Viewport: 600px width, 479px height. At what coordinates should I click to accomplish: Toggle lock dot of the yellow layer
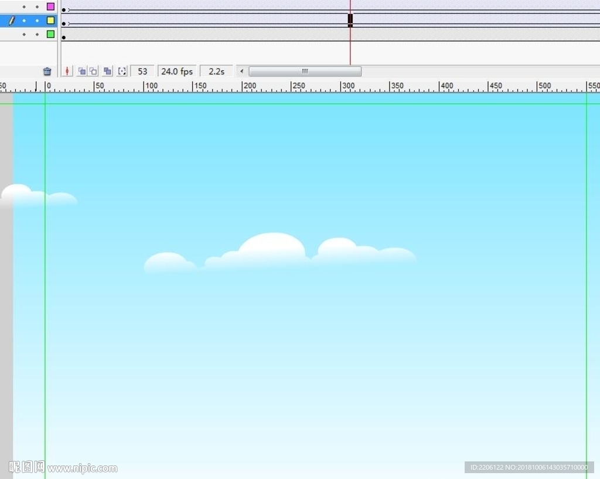pos(37,21)
